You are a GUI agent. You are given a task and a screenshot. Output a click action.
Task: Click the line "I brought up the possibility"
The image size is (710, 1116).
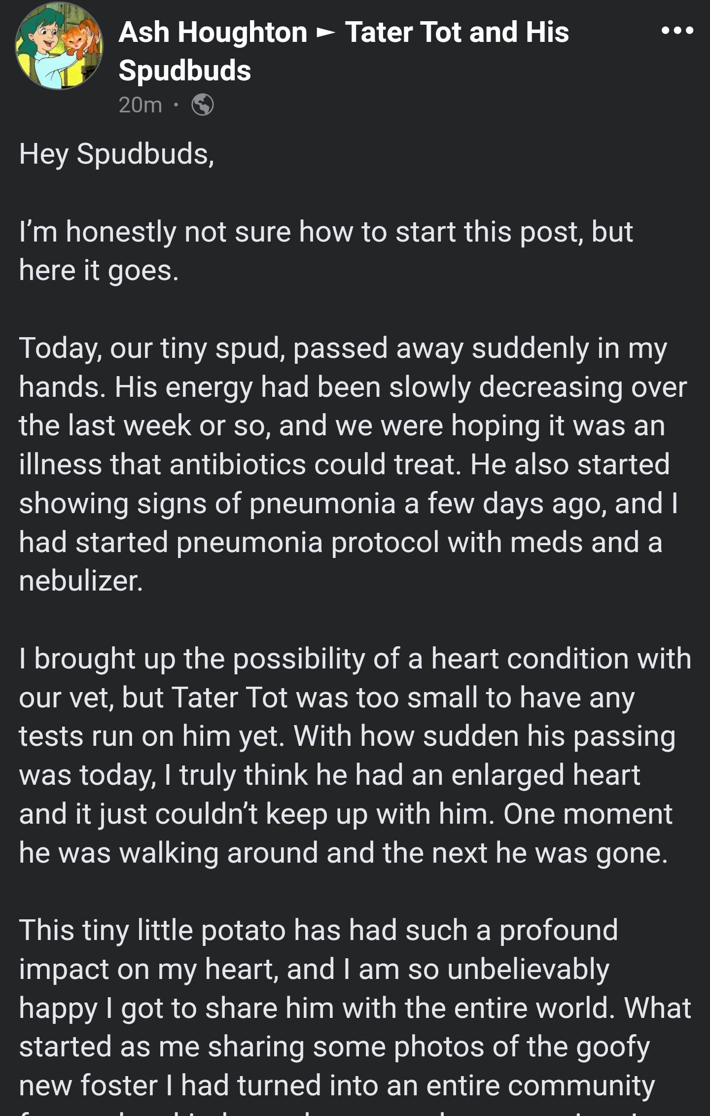(x=355, y=659)
